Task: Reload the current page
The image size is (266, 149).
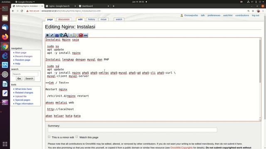Action: [x=22, y=11]
